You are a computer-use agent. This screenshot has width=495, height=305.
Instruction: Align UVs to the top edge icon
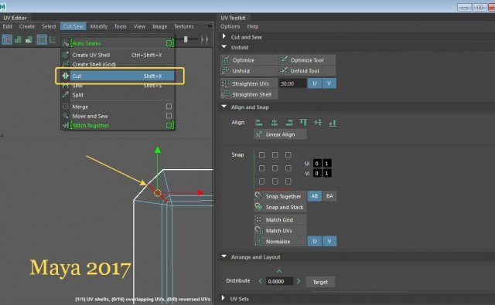click(x=303, y=123)
